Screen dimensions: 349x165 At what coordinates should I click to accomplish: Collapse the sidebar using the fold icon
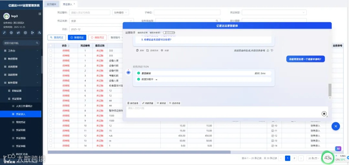pyautogui.click(x=40, y=14)
